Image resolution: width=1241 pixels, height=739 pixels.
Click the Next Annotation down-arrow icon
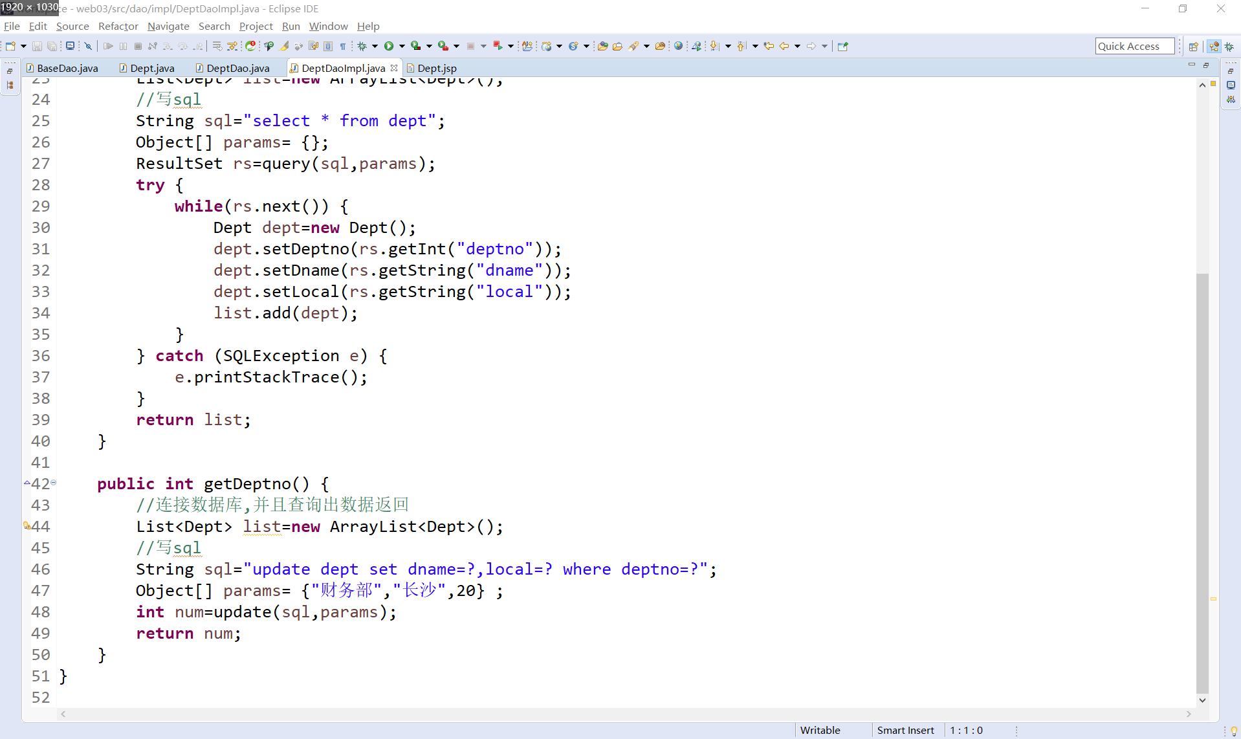(714, 46)
